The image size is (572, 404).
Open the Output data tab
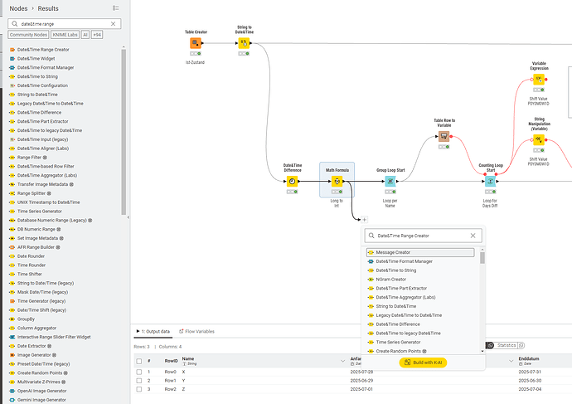pos(153,331)
